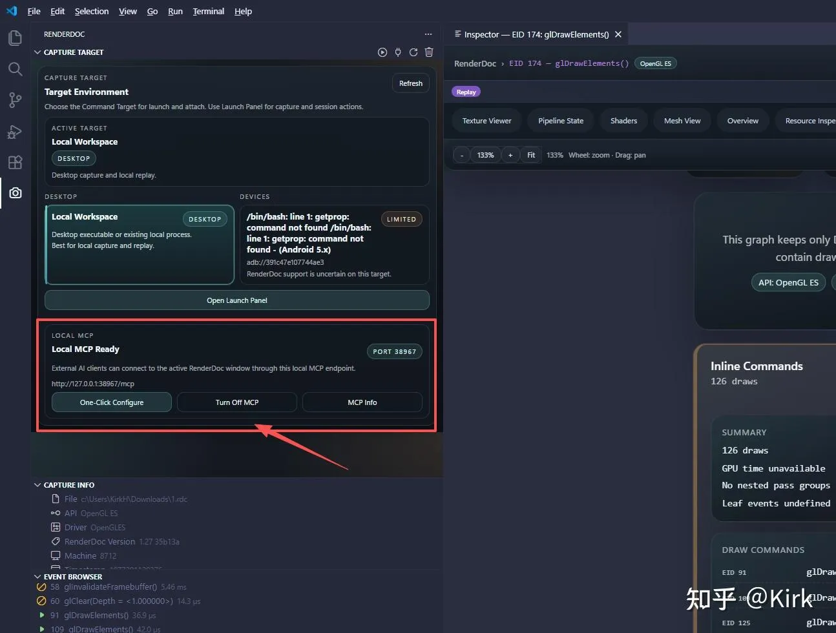Click the RenderDoc breadcrumb in Inspector
The image size is (836, 633).
point(475,63)
